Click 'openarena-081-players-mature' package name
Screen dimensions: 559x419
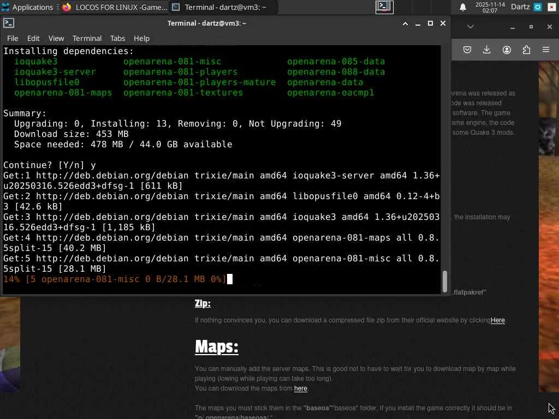pos(200,82)
